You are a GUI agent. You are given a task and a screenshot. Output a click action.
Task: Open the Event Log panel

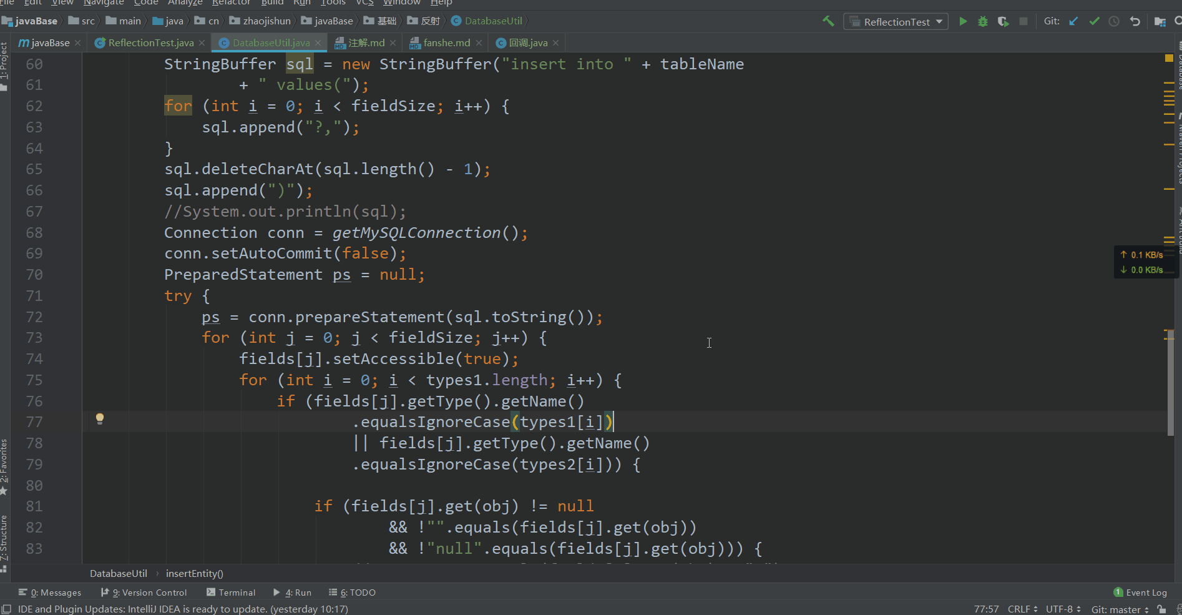tap(1140, 593)
